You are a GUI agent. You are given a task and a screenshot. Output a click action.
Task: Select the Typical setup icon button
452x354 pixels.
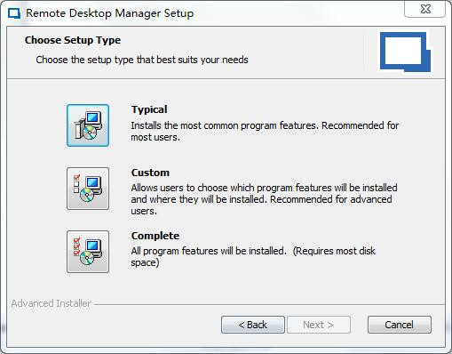(88, 125)
